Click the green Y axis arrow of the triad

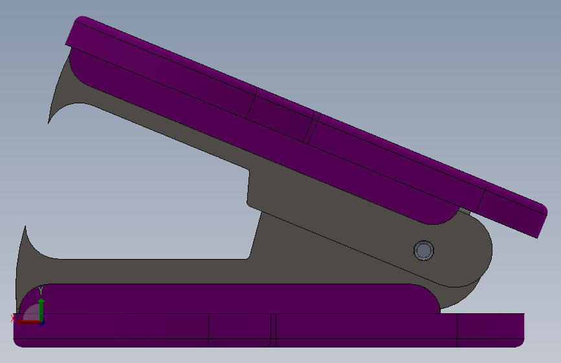(x=41, y=309)
